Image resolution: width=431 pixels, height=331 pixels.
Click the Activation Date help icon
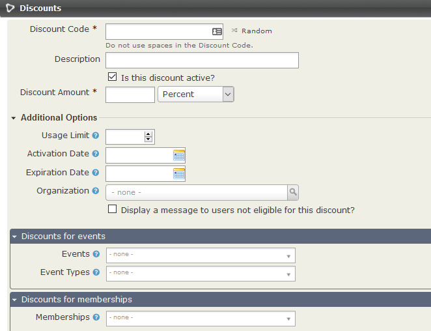click(96, 154)
